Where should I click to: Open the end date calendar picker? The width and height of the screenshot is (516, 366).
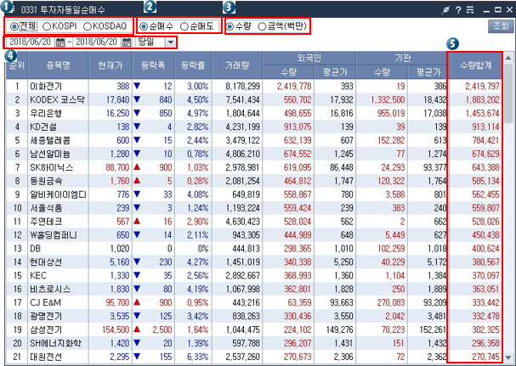coord(127,42)
